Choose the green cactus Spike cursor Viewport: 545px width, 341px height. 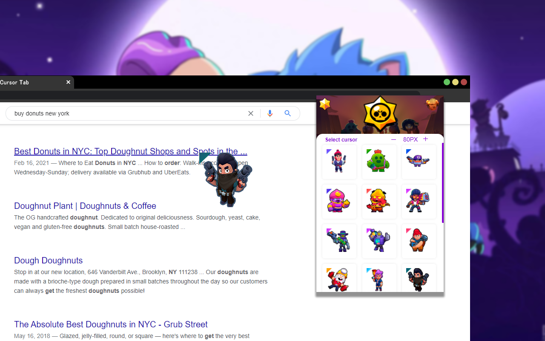[x=379, y=162]
